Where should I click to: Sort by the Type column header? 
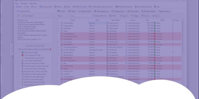coord(97,20)
